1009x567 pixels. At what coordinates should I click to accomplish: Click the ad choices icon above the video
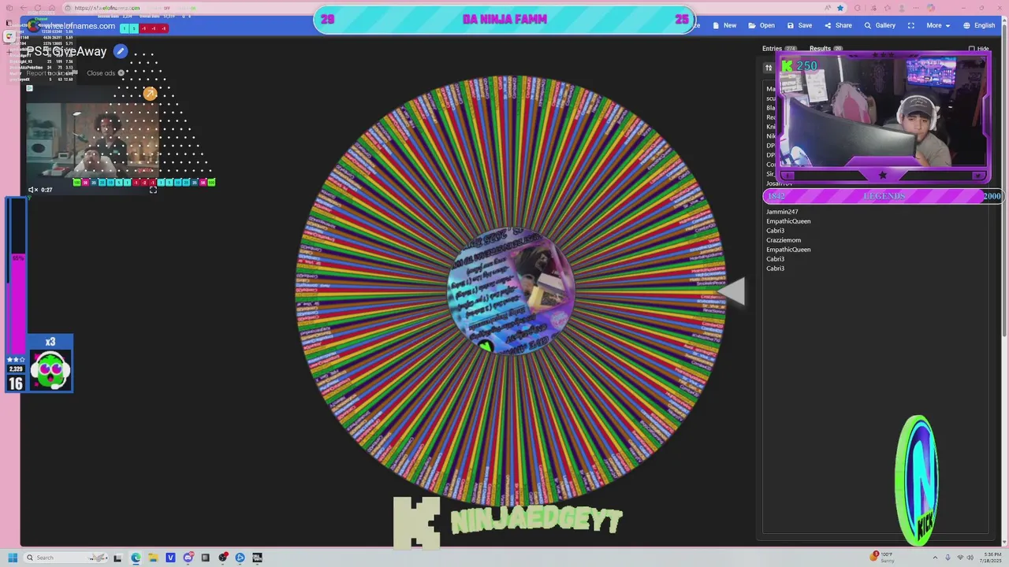coord(29,88)
